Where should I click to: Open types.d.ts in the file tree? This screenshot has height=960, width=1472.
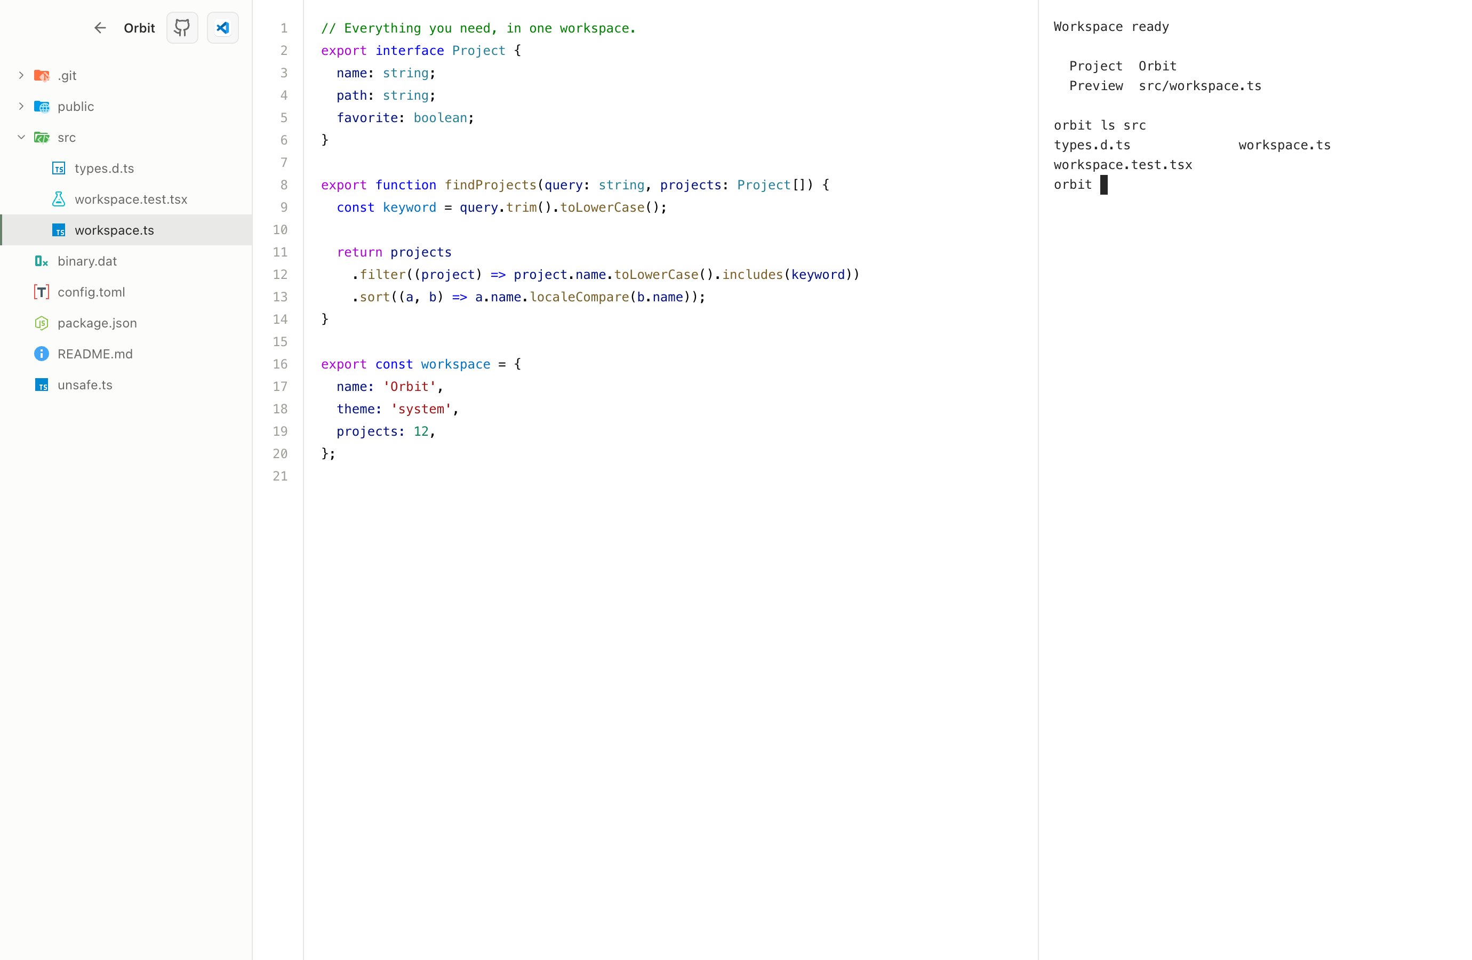[126, 168]
